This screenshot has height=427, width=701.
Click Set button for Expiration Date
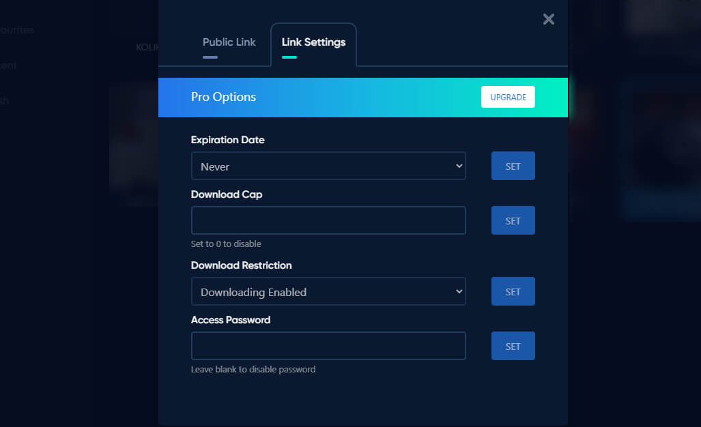click(x=513, y=166)
